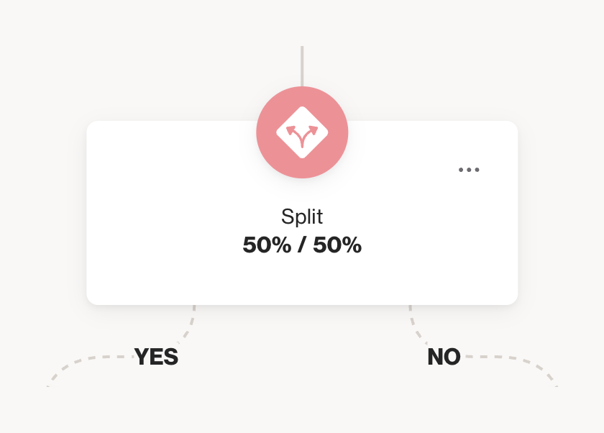Click the dashed NO connector path
The height and width of the screenshot is (433, 604).
point(503,360)
